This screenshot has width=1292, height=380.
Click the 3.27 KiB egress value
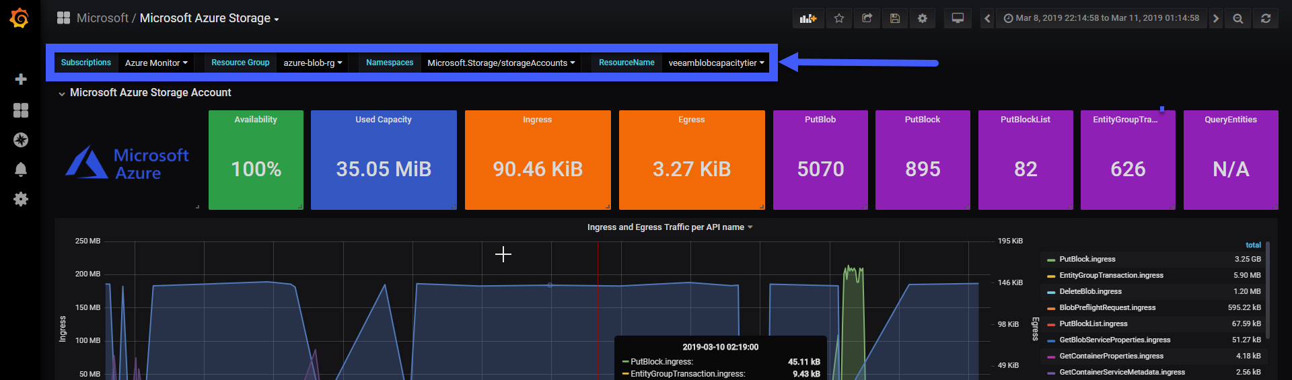(x=692, y=169)
